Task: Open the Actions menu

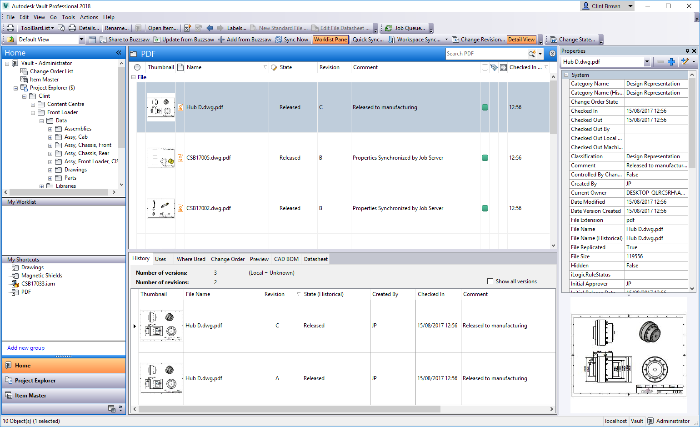Action: pyautogui.click(x=89, y=17)
